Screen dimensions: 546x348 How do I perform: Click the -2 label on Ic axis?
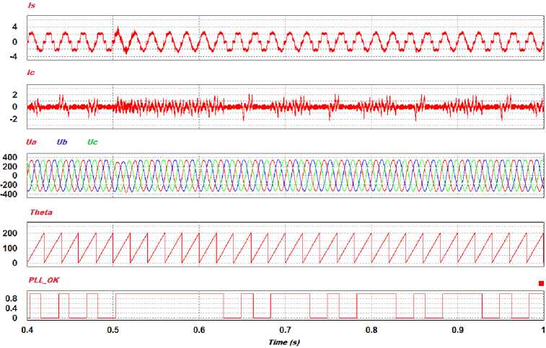point(12,119)
